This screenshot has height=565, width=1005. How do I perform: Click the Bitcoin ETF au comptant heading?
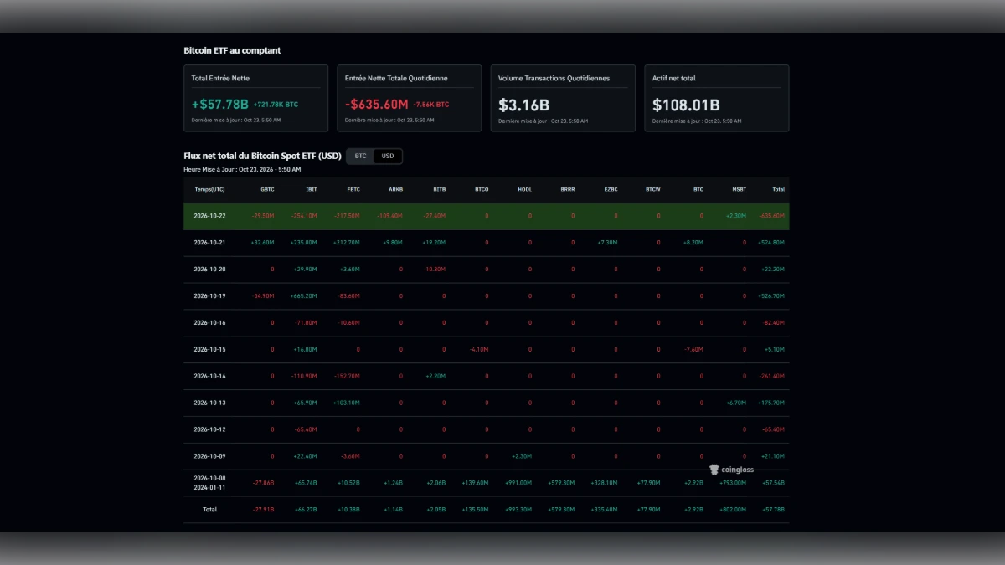[232, 50]
